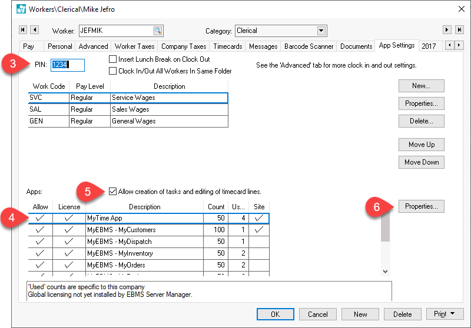This screenshot has width=471, height=328.
Task: Open the Barcode Scanner tab
Action: point(309,46)
